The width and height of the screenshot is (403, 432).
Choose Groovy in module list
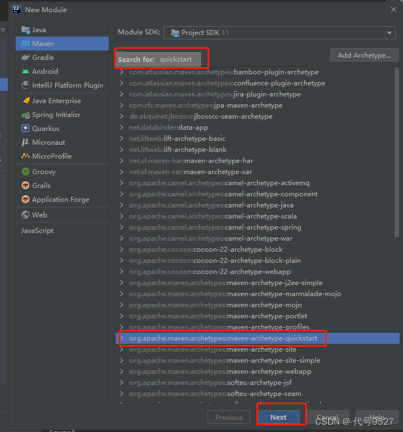(62, 172)
